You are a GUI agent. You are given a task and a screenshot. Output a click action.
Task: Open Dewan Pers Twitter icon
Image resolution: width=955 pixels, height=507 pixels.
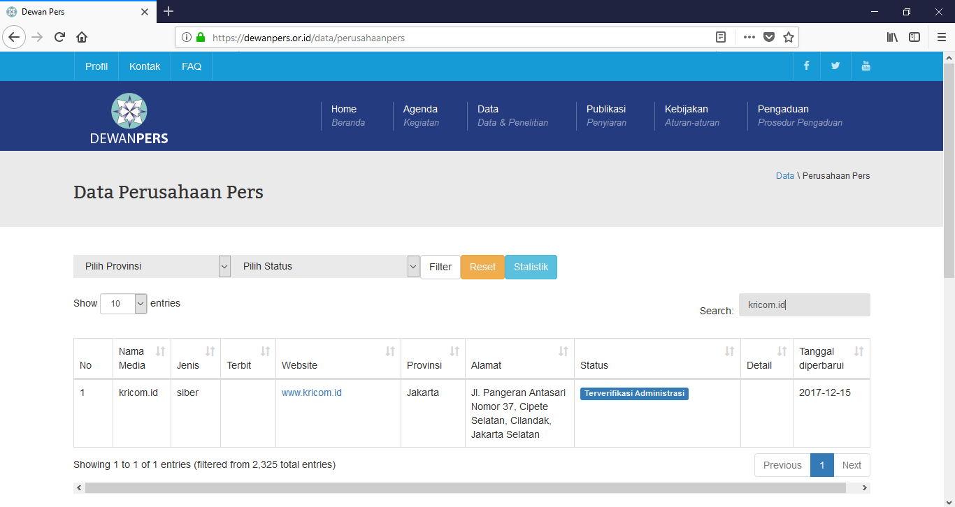click(835, 66)
